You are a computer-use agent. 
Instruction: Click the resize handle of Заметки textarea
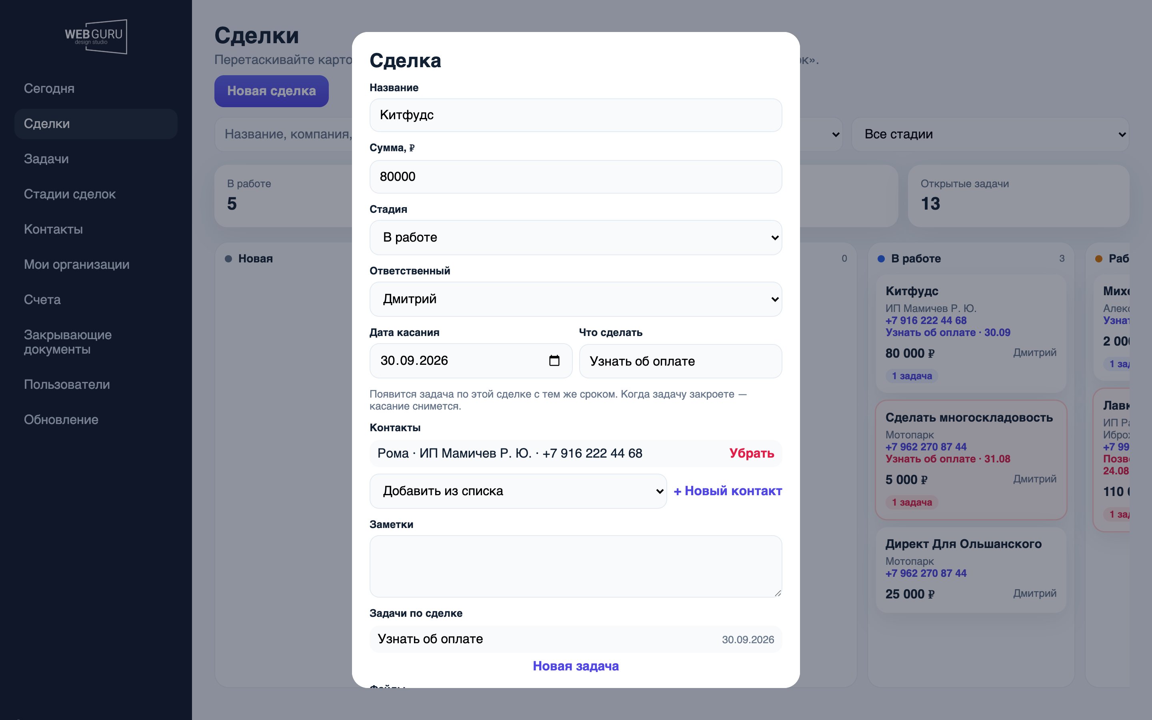pos(777,593)
